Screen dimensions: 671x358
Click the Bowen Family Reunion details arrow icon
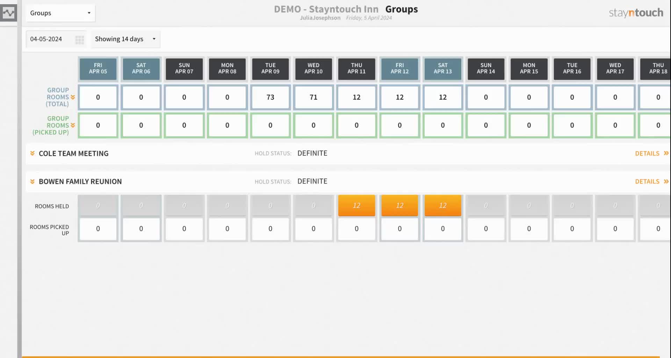pyautogui.click(x=666, y=181)
